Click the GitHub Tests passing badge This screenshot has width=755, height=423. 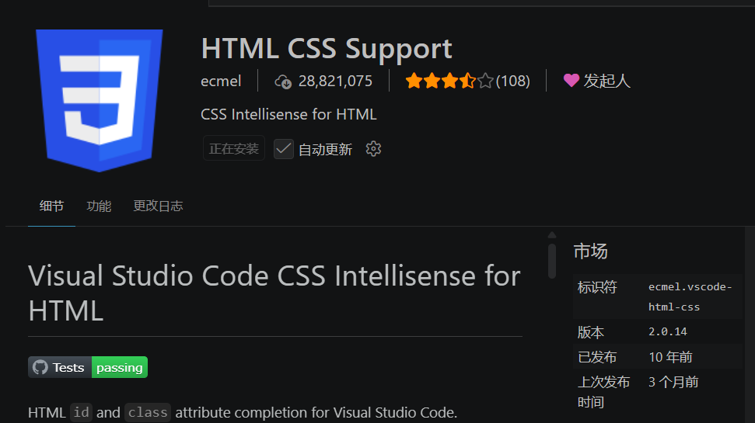click(88, 367)
